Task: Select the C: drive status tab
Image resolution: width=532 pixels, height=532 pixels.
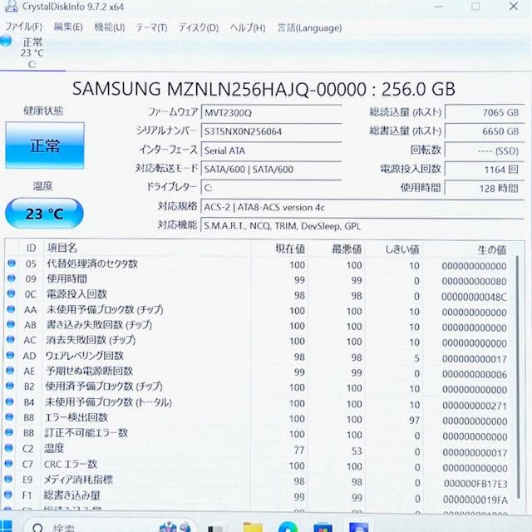Action: tap(32, 53)
